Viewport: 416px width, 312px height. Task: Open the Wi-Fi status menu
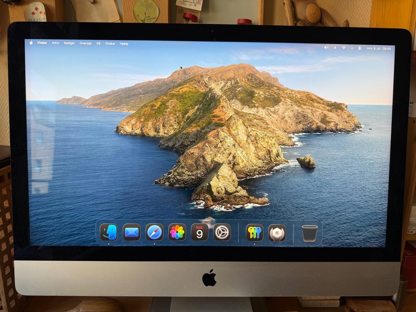(344, 48)
